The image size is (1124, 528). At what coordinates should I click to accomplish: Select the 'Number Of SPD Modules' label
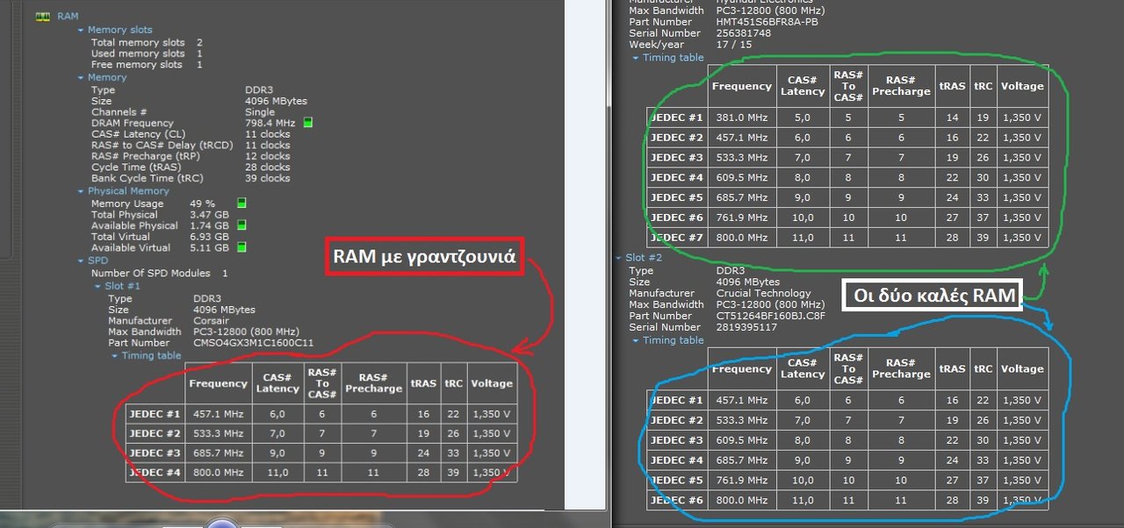(150, 274)
